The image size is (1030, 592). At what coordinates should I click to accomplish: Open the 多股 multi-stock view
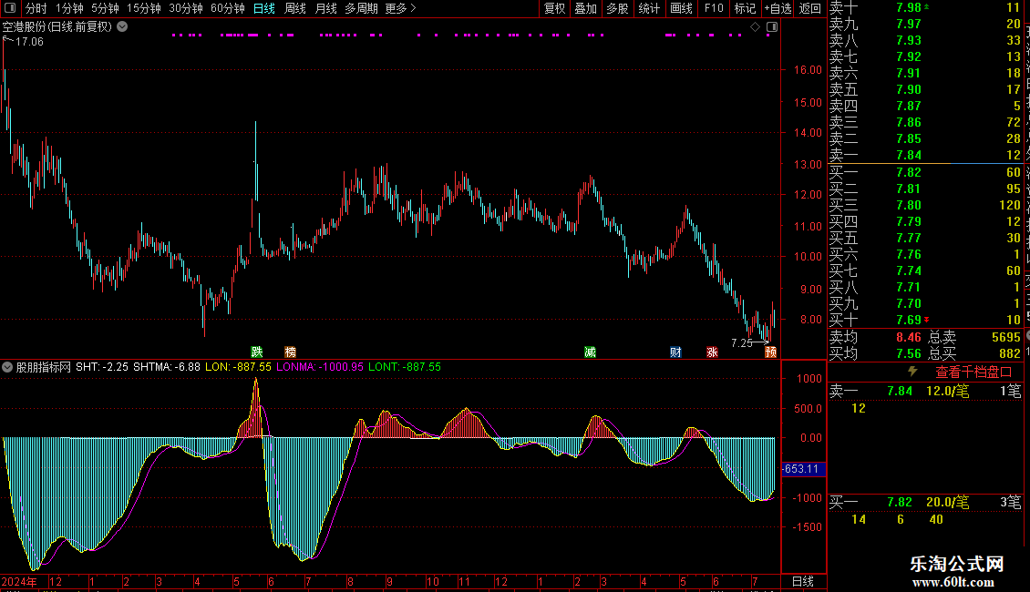[x=617, y=8]
